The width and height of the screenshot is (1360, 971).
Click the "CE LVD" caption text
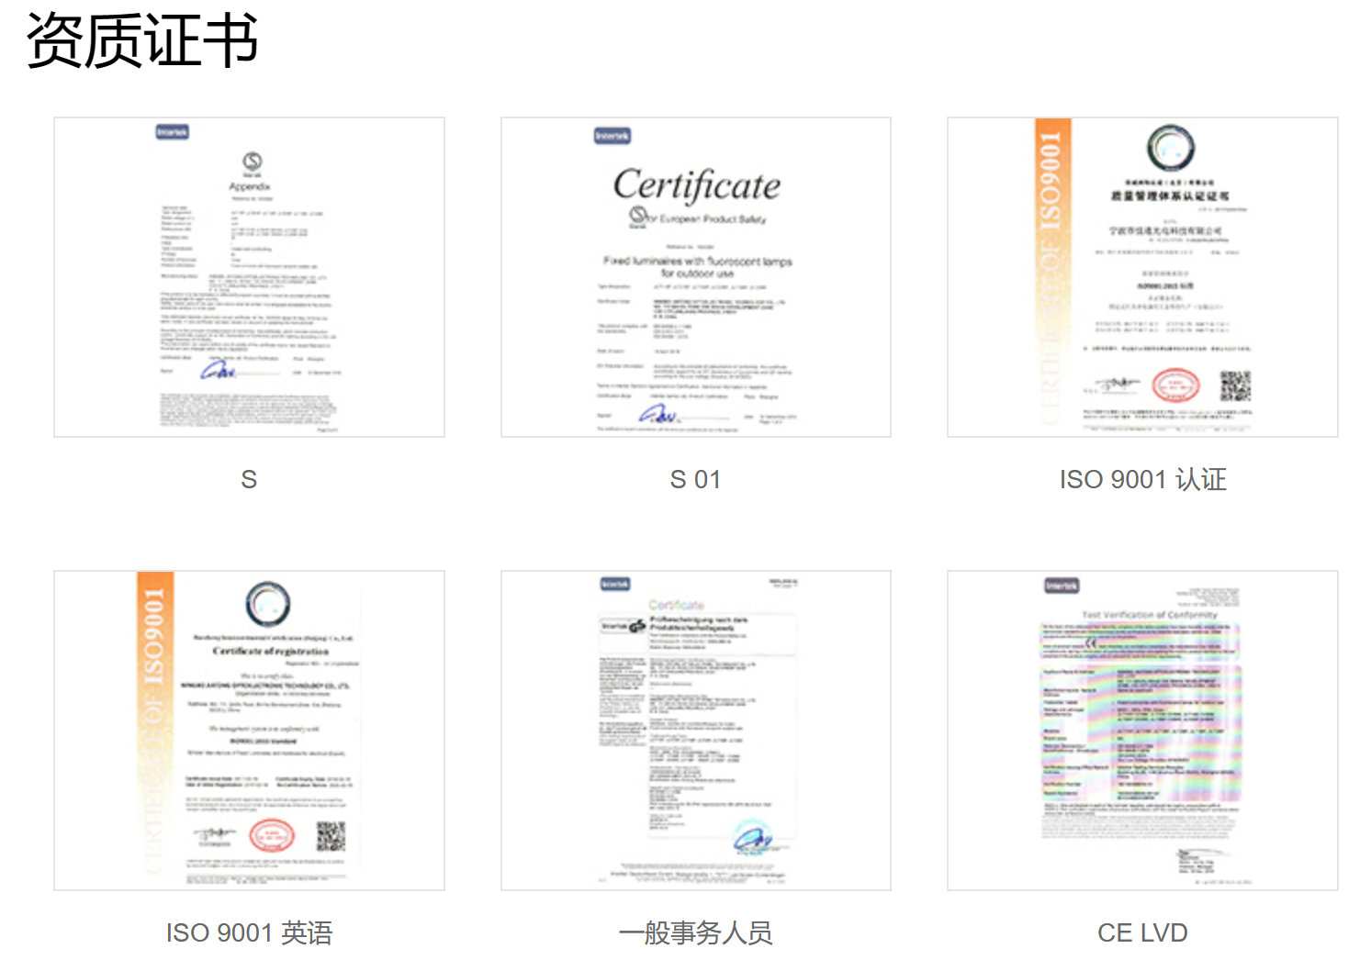(x=1142, y=932)
